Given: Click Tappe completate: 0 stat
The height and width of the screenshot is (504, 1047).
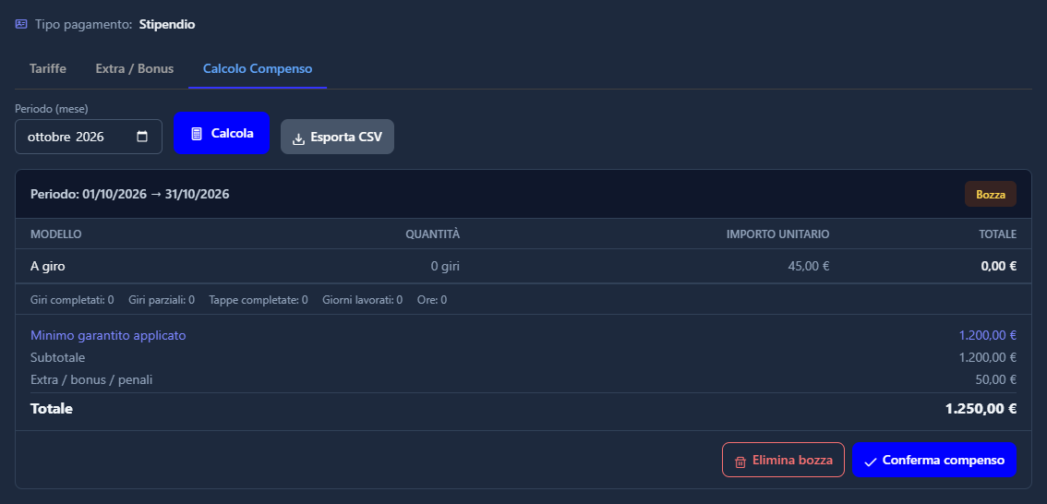Looking at the screenshot, I should pyautogui.click(x=259, y=300).
